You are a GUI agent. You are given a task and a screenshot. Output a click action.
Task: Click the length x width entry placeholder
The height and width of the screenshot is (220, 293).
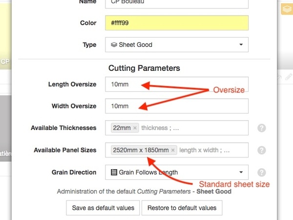204,150
